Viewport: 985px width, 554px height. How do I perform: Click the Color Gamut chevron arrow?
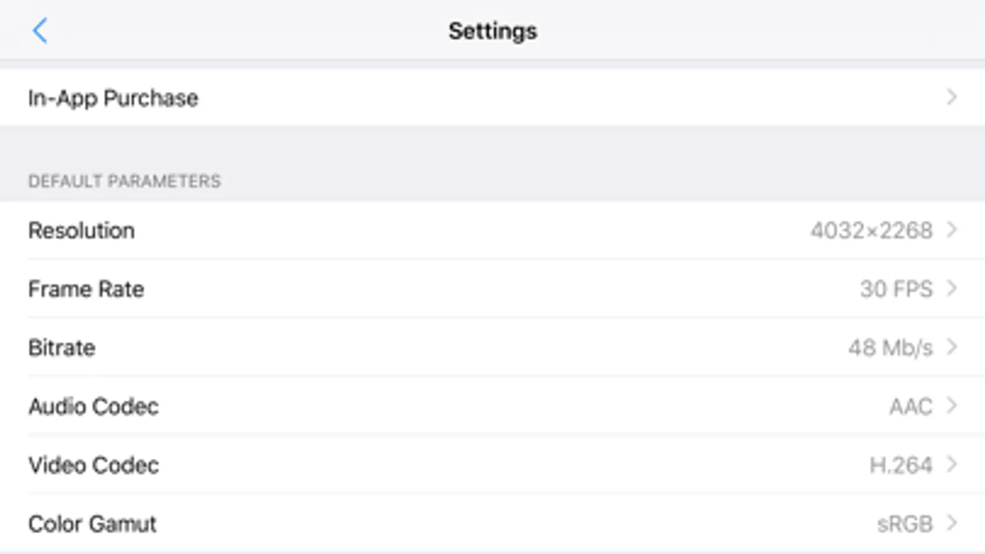point(952,523)
